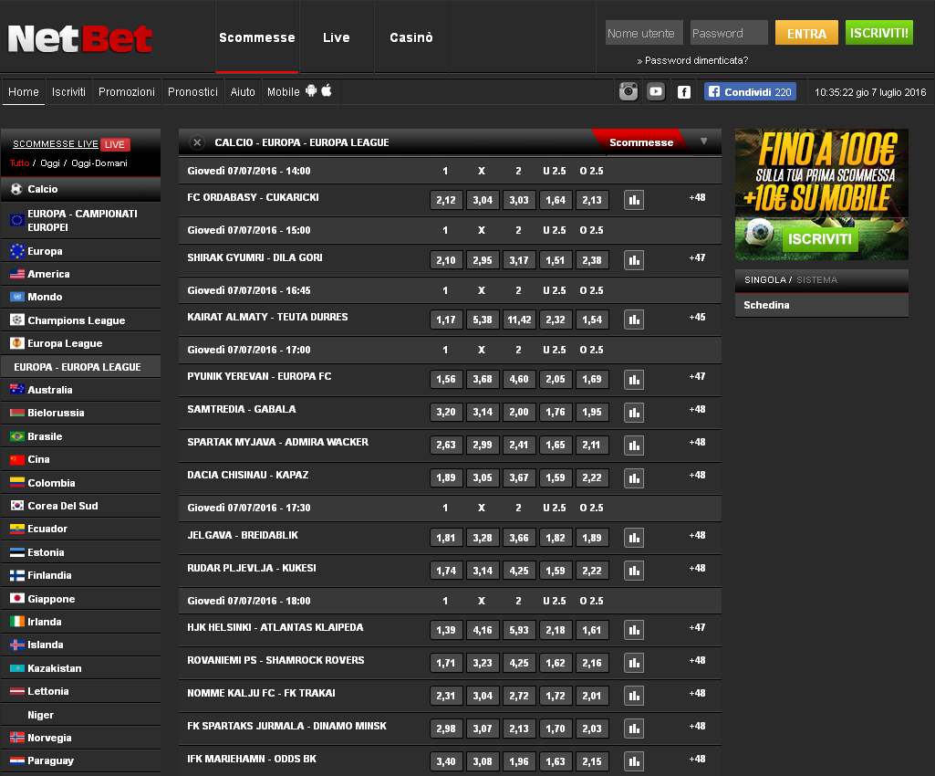Filter bets by Oggi
The image size is (935, 776).
coord(50,163)
